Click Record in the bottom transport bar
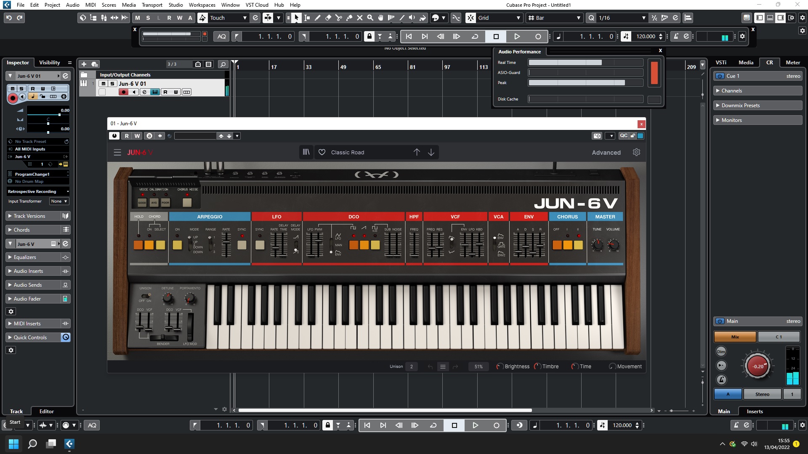The height and width of the screenshot is (454, 808). point(497,425)
